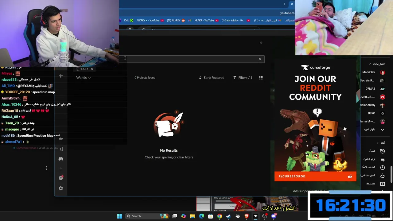
Task: Open Watch Later clock icon
Action: [383, 168]
